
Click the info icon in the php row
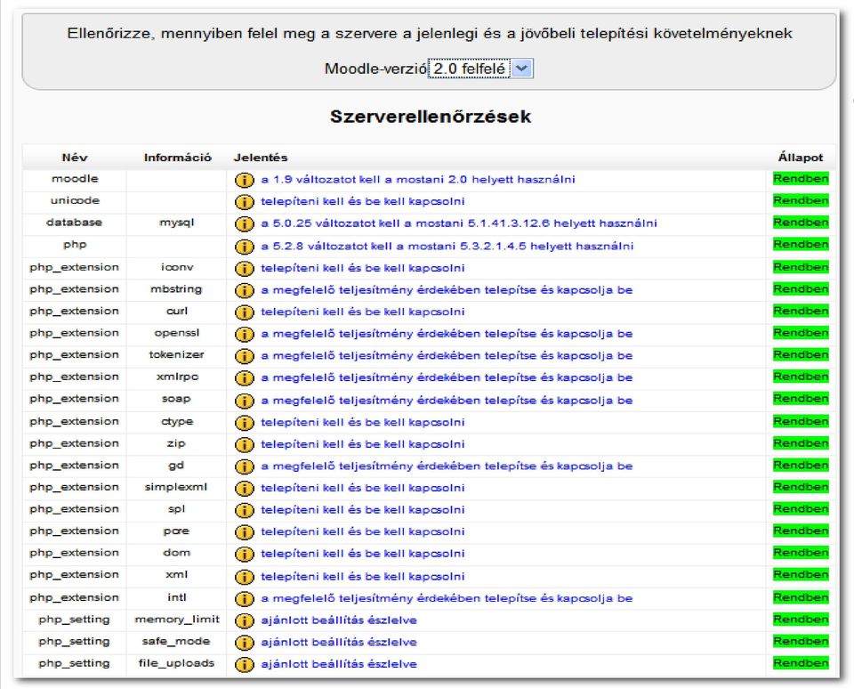click(244, 247)
